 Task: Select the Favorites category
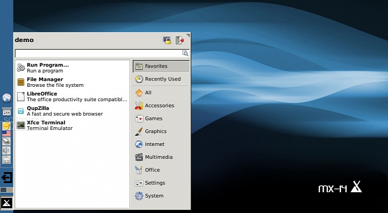pos(160,67)
